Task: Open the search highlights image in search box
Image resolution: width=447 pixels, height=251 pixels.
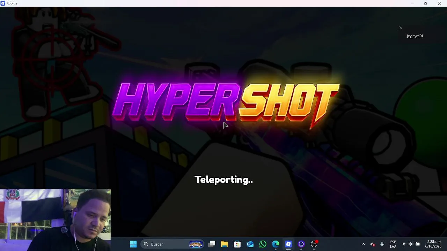Action: 196,244
